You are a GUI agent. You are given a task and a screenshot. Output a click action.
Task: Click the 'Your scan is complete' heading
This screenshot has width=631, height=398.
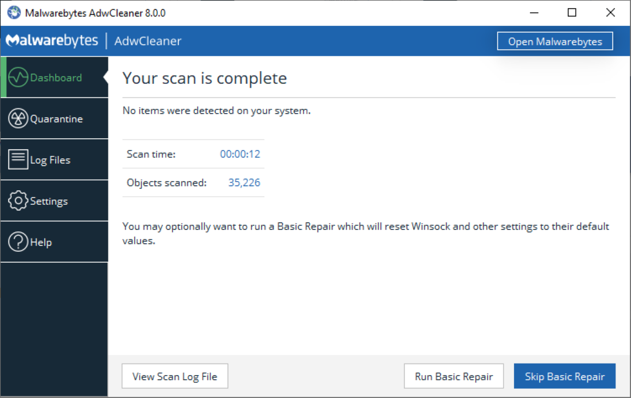click(204, 78)
